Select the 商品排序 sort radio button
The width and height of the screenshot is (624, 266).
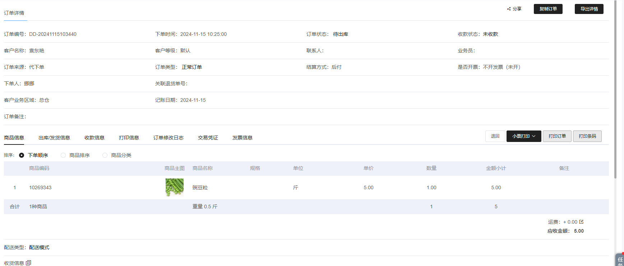(x=63, y=155)
